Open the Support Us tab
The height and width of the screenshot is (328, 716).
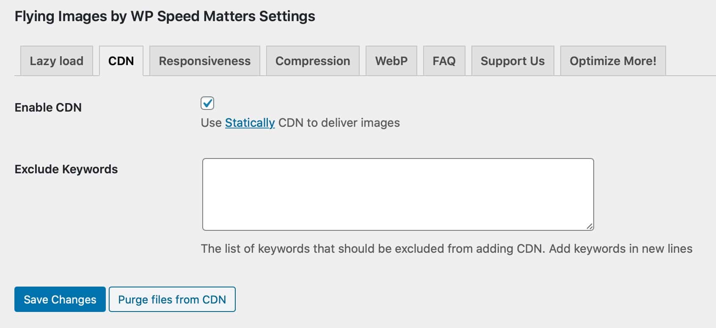512,61
